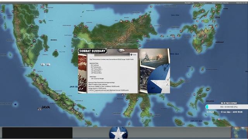Click the SARAWAK region label on Borneo

(x=111, y=31)
